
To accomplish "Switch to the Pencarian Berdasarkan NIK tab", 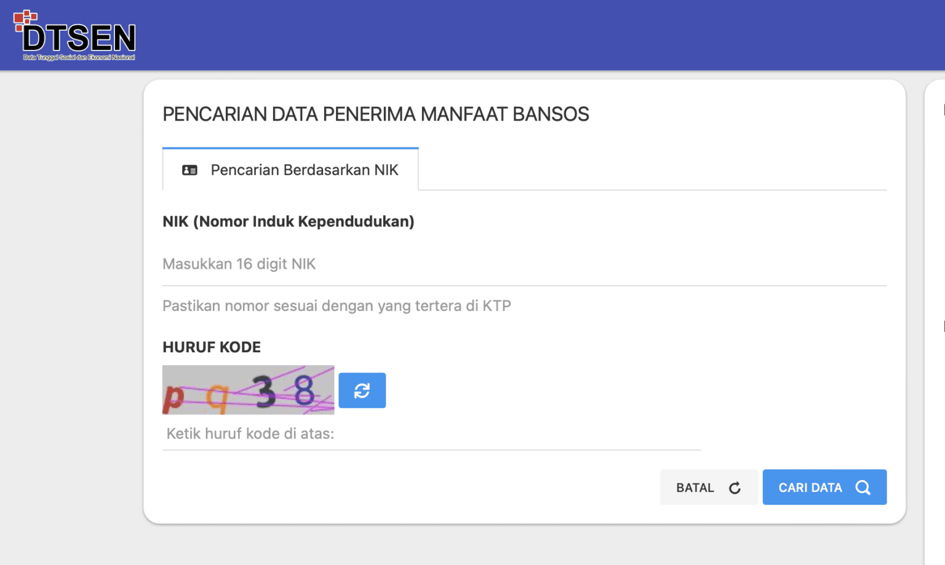I will tap(290, 170).
